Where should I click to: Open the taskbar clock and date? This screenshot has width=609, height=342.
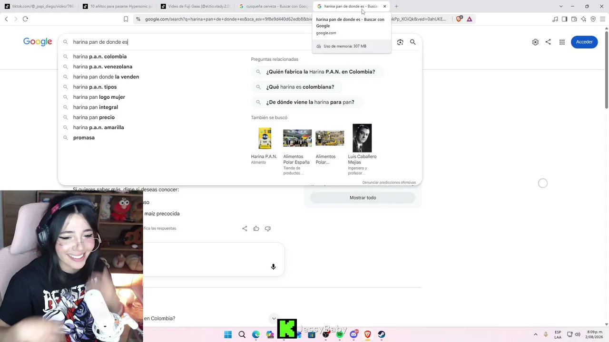tap(595, 334)
